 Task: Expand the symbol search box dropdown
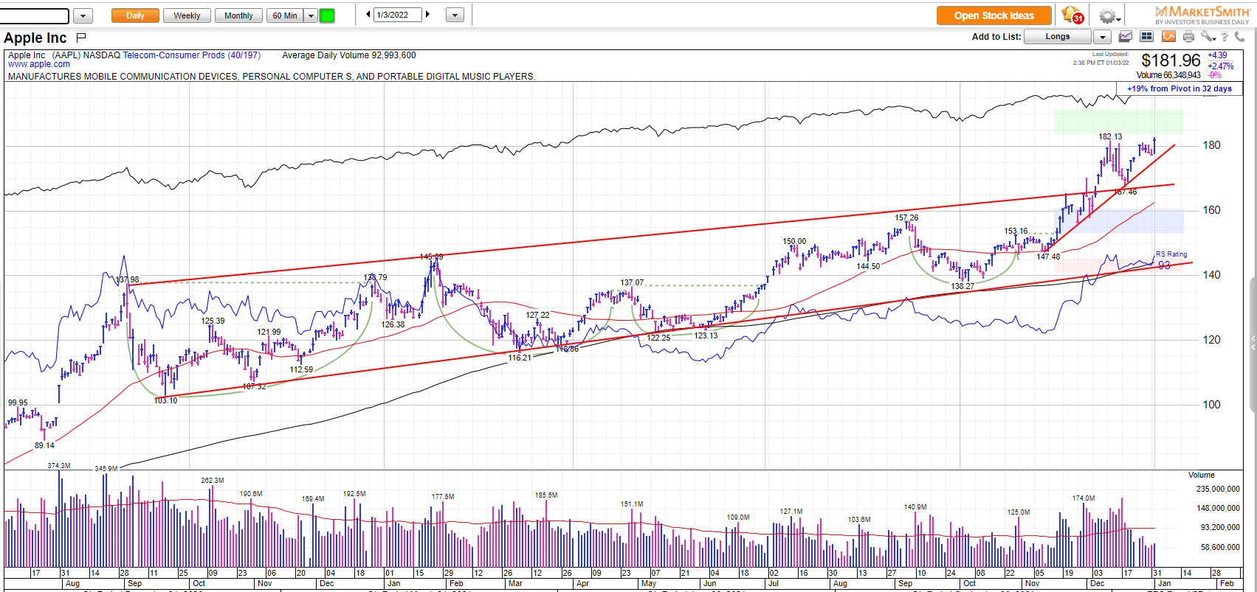click(83, 15)
